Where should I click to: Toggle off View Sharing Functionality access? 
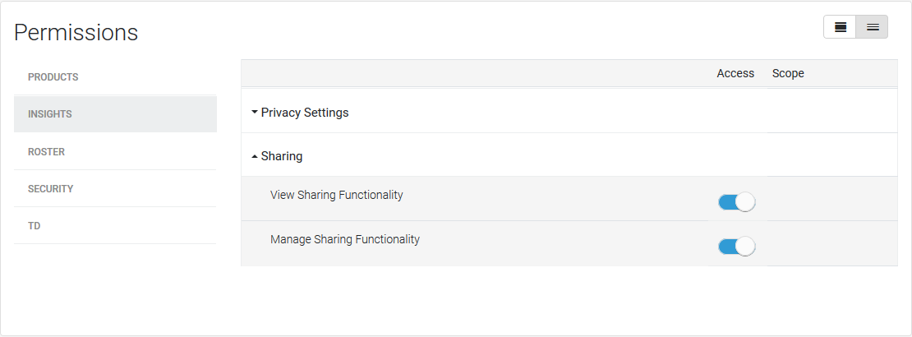(736, 202)
